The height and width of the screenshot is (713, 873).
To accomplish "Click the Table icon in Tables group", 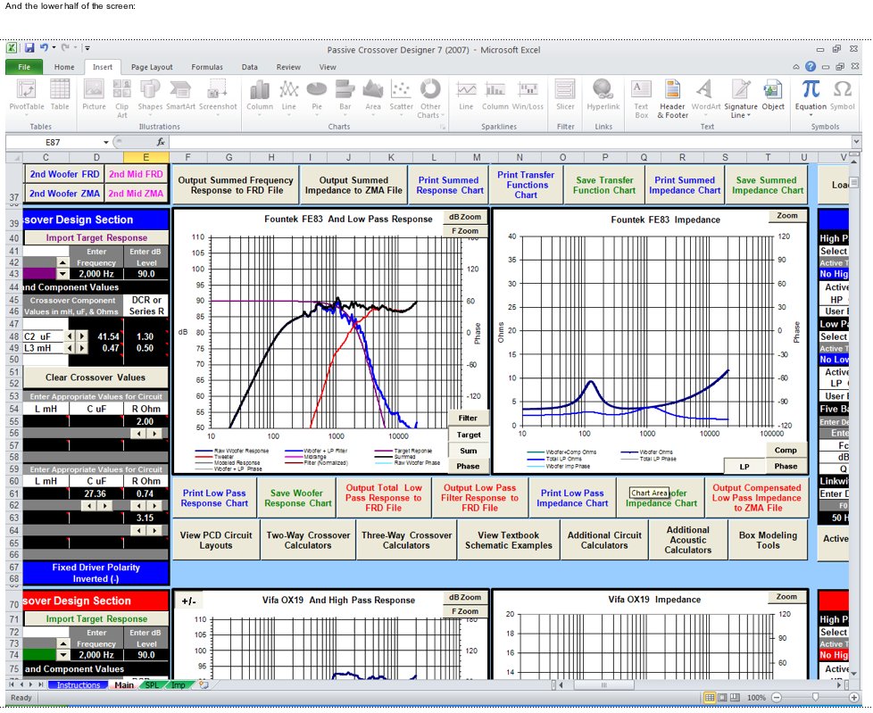I will [x=60, y=95].
